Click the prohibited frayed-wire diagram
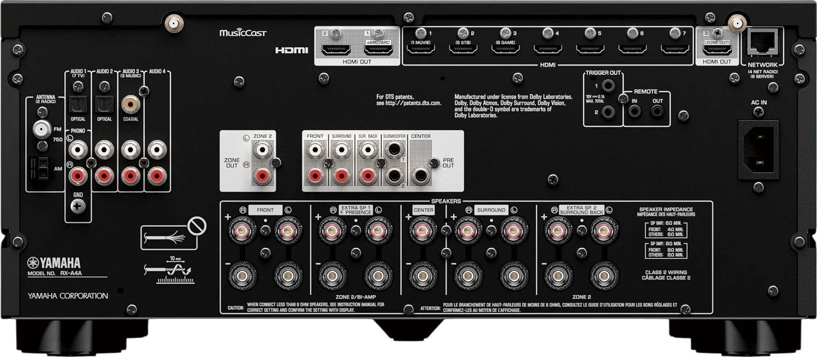Image resolution: width=817 pixels, height=357 pixels. (x=173, y=233)
